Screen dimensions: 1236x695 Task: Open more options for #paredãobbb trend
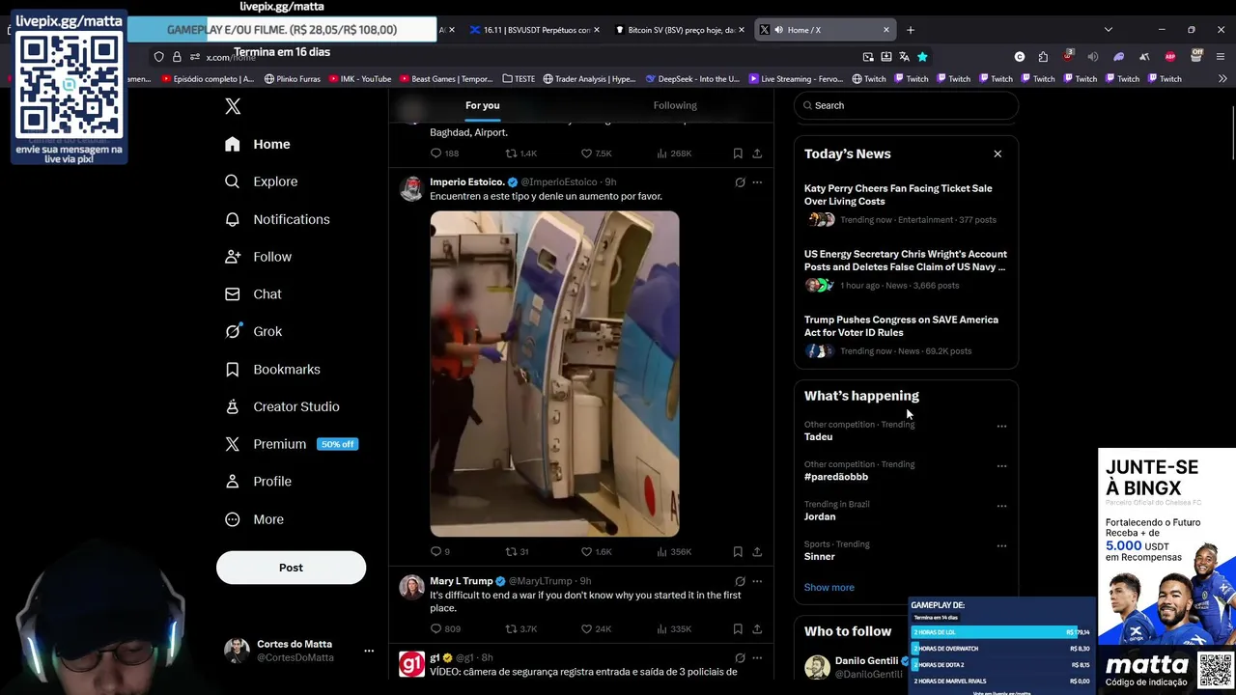click(1001, 465)
